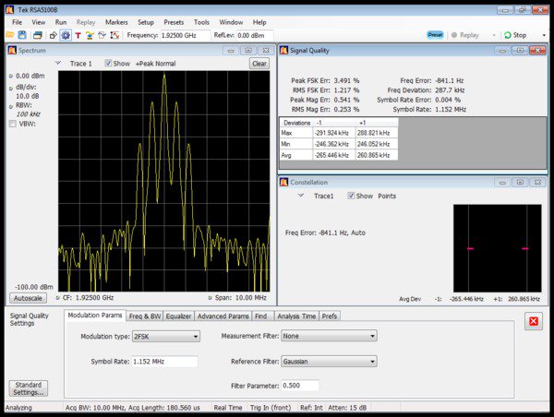The width and height of the screenshot is (554, 417).
Task: Uncheck Show for Spectrum Trace 1
Action: point(108,64)
